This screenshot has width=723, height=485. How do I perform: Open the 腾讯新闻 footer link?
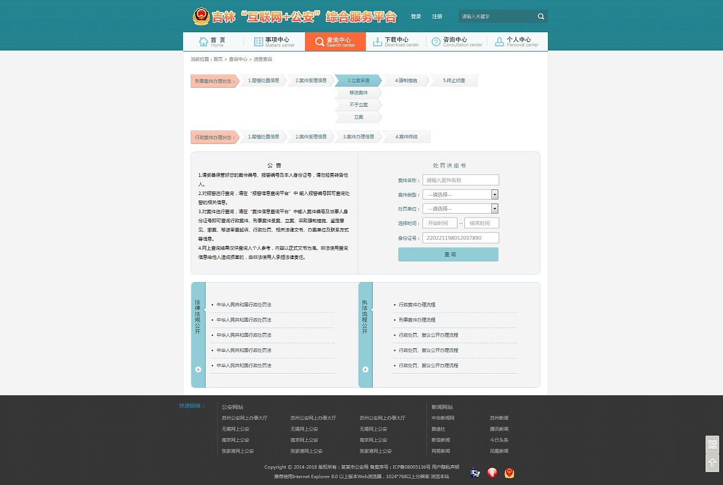(499, 429)
